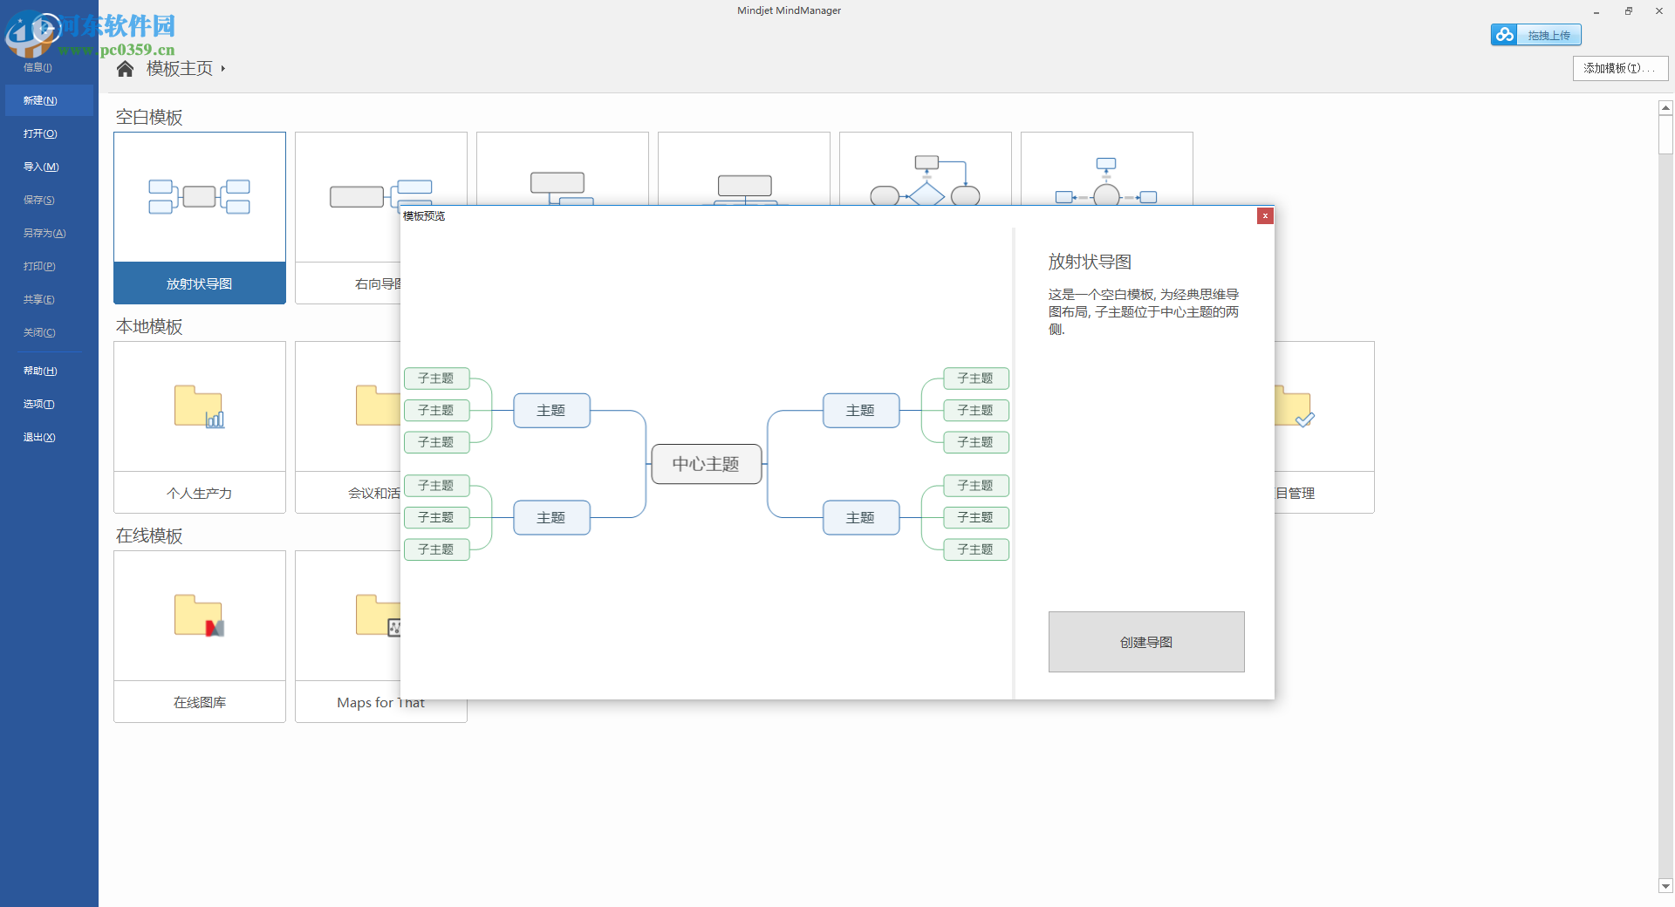Click 导入(M) in the left panel
The height and width of the screenshot is (907, 1675).
coord(41,166)
